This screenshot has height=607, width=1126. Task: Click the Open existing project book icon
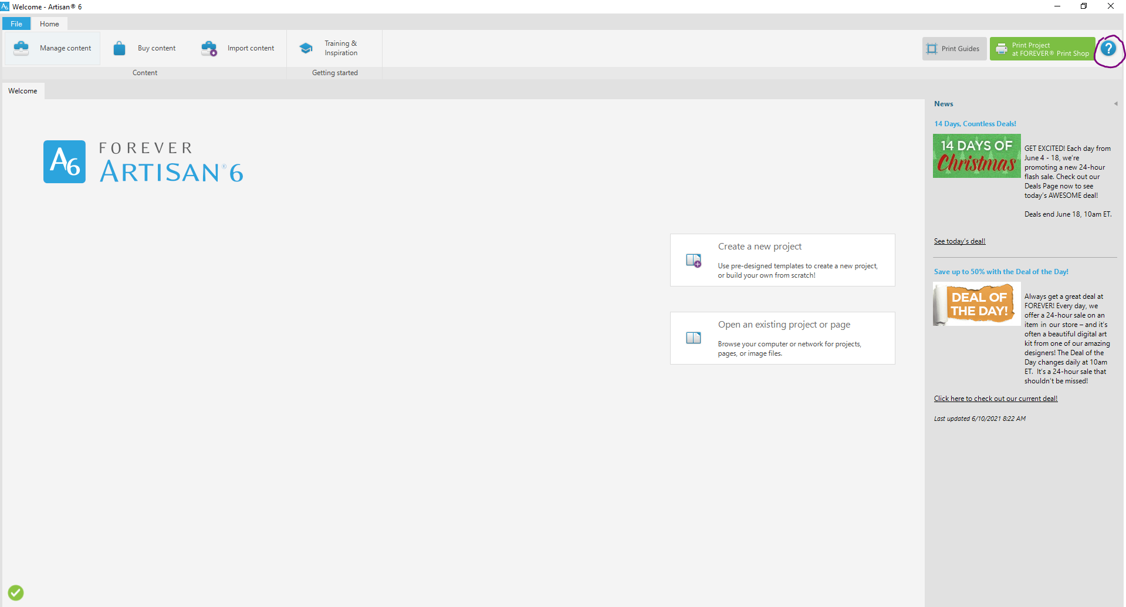click(694, 338)
